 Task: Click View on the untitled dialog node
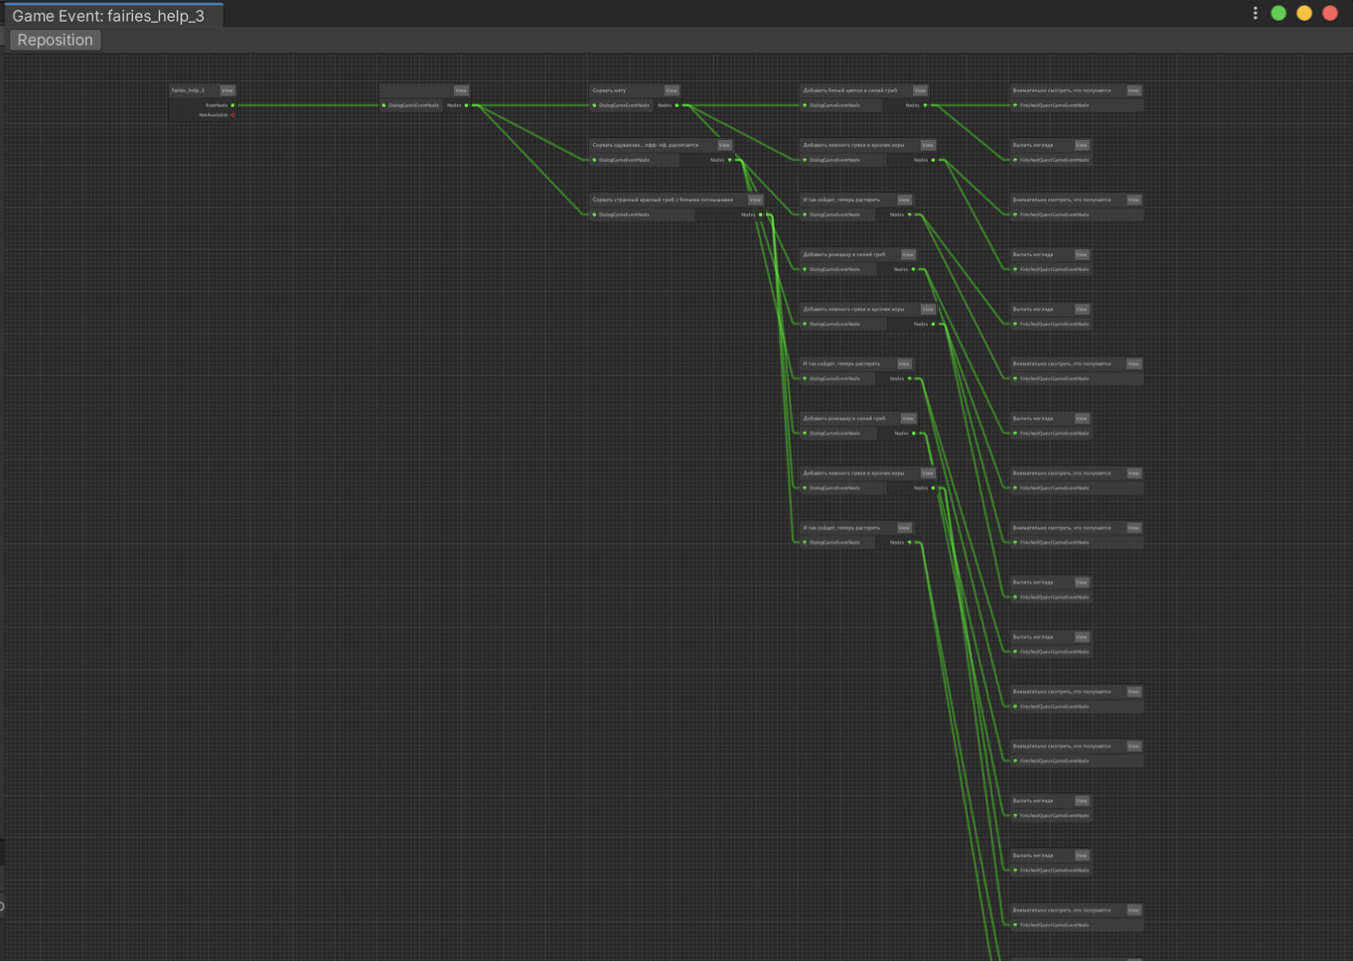pyautogui.click(x=461, y=90)
